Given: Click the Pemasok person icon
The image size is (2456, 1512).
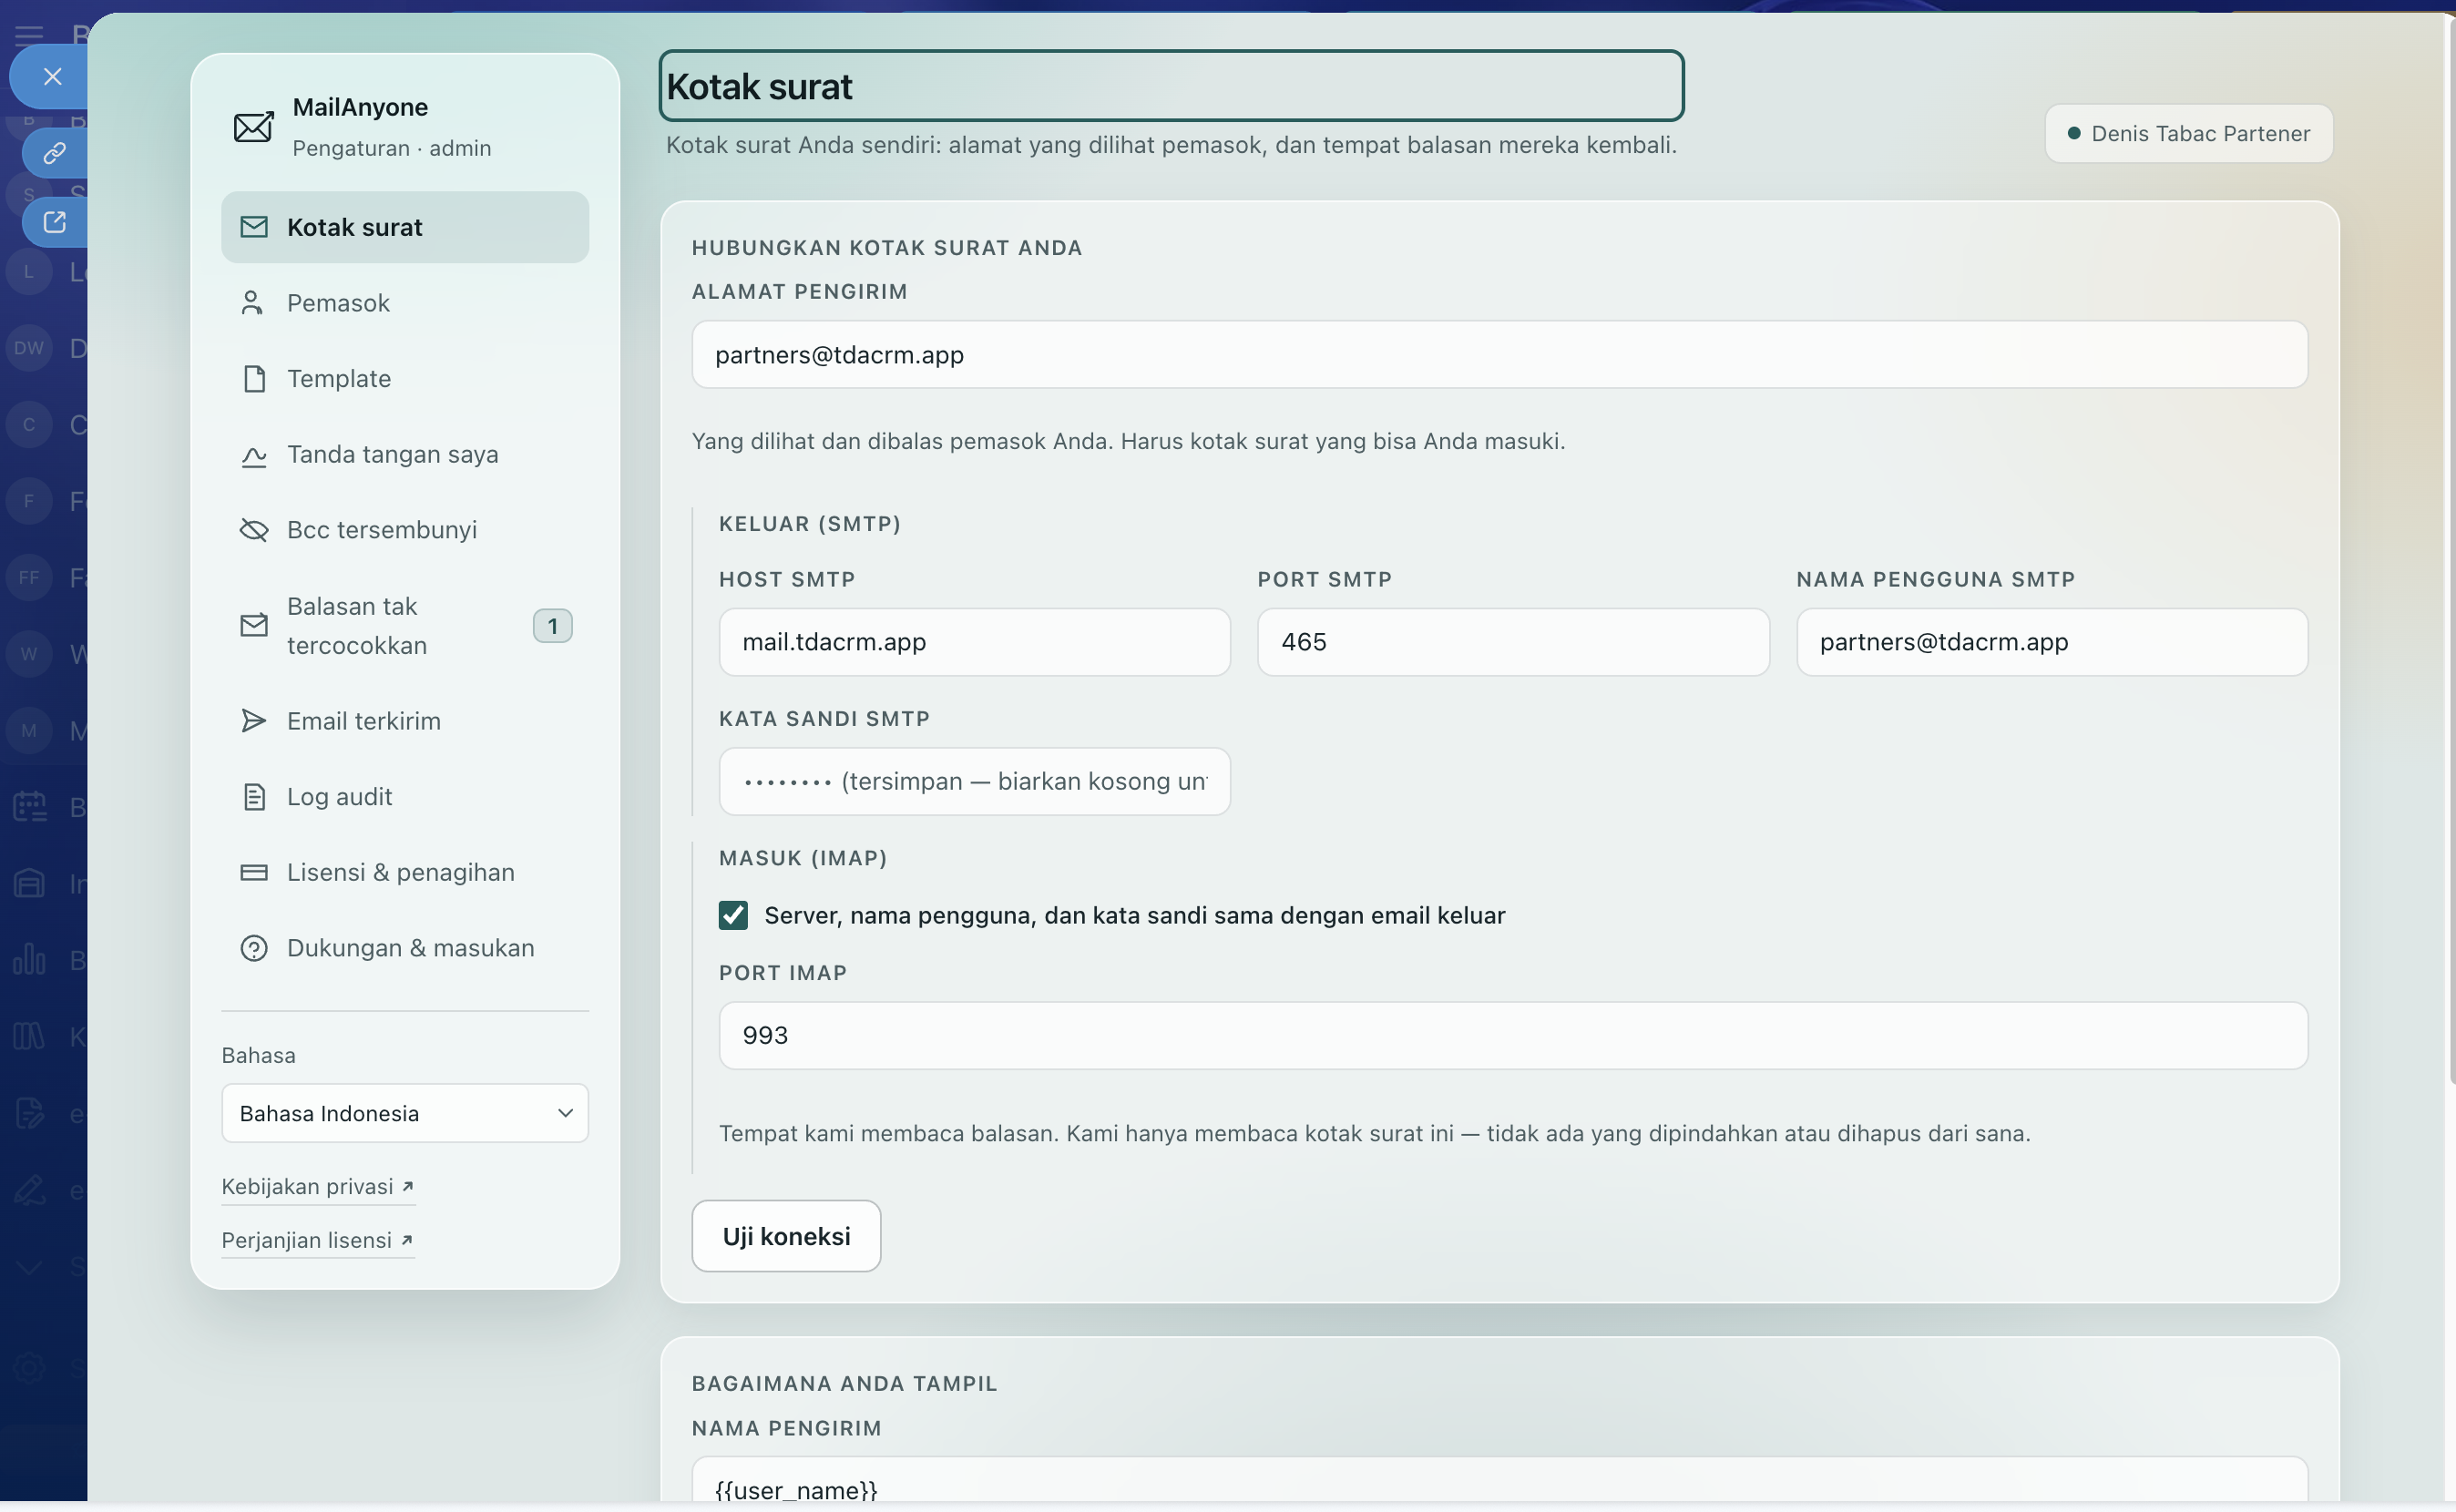Looking at the screenshot, I should click(253, 303).
